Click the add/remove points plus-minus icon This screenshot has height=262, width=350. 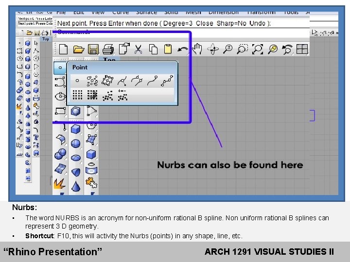pos(122,95)
